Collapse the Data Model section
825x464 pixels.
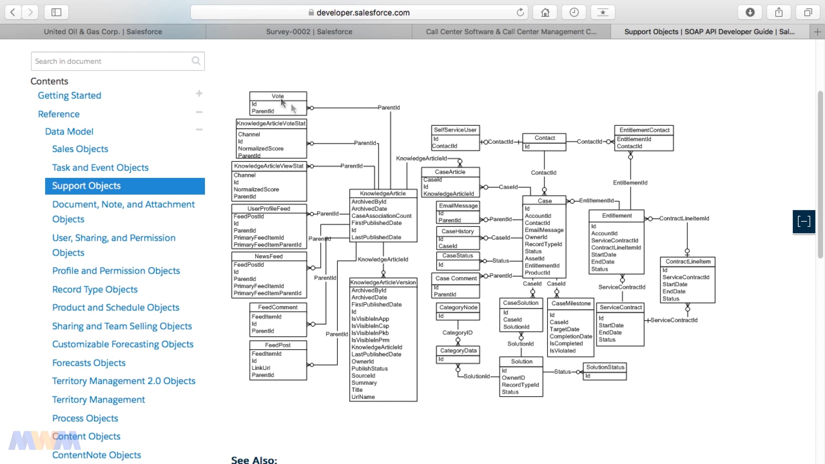click(x=199, y=129)
